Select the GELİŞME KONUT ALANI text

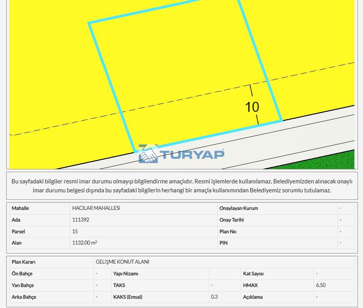tap(122, 262)
